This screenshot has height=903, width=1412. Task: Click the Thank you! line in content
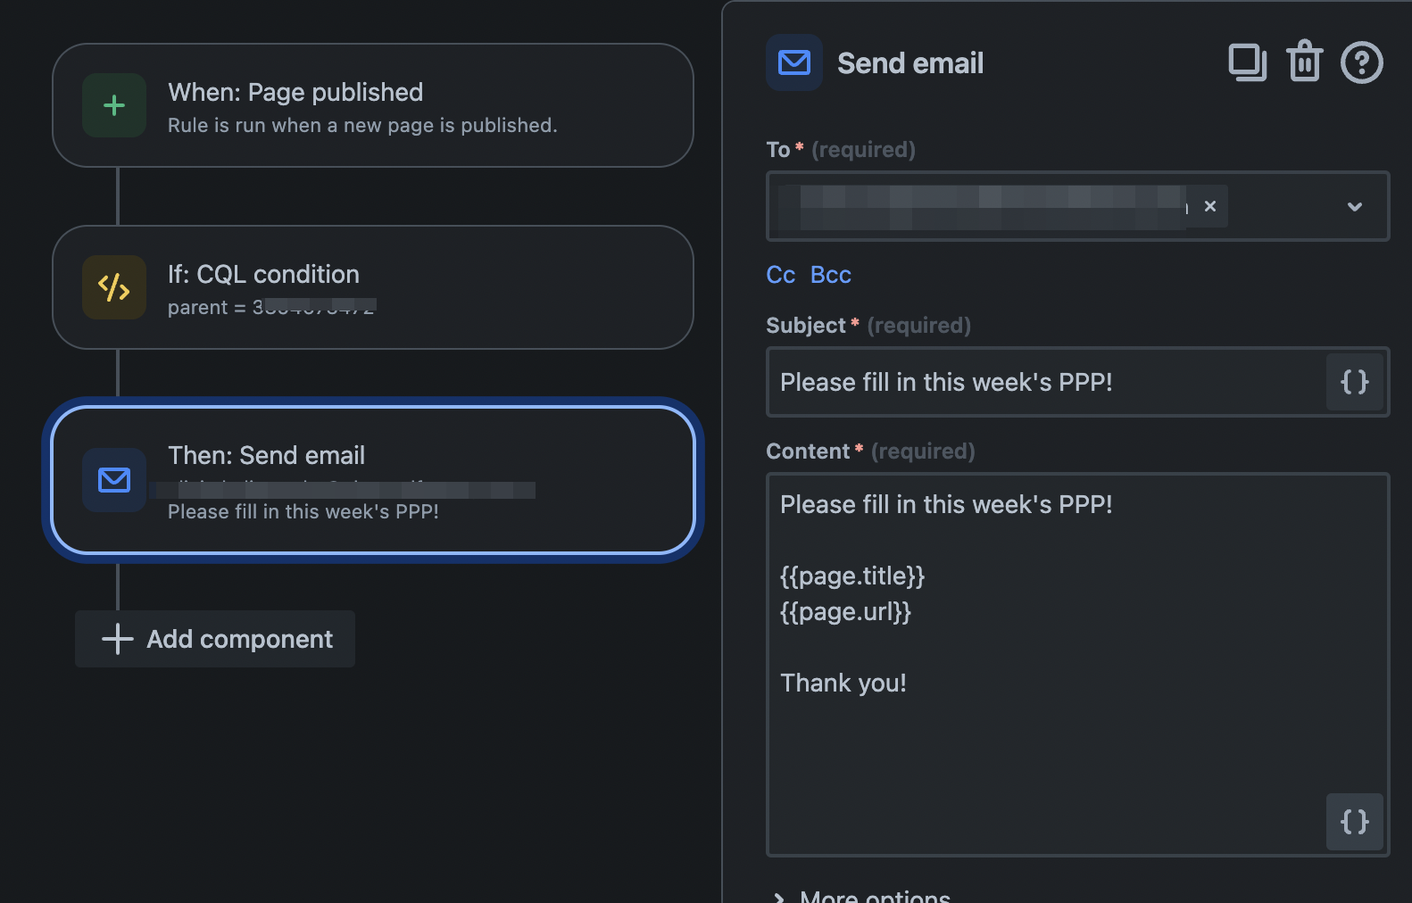click(843, 683)
